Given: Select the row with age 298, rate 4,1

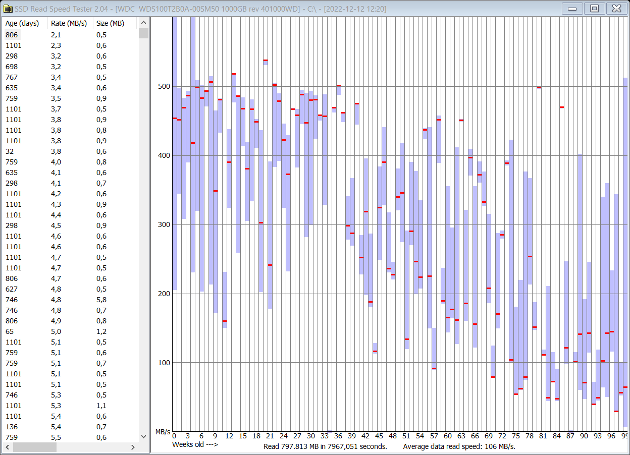Looking at the screenshot, I should pos(71,183).
